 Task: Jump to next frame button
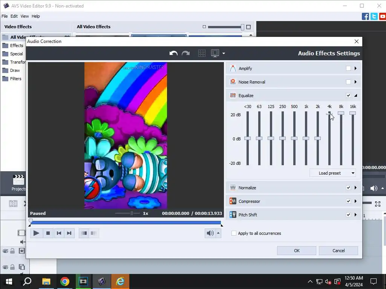pos(69,233)
